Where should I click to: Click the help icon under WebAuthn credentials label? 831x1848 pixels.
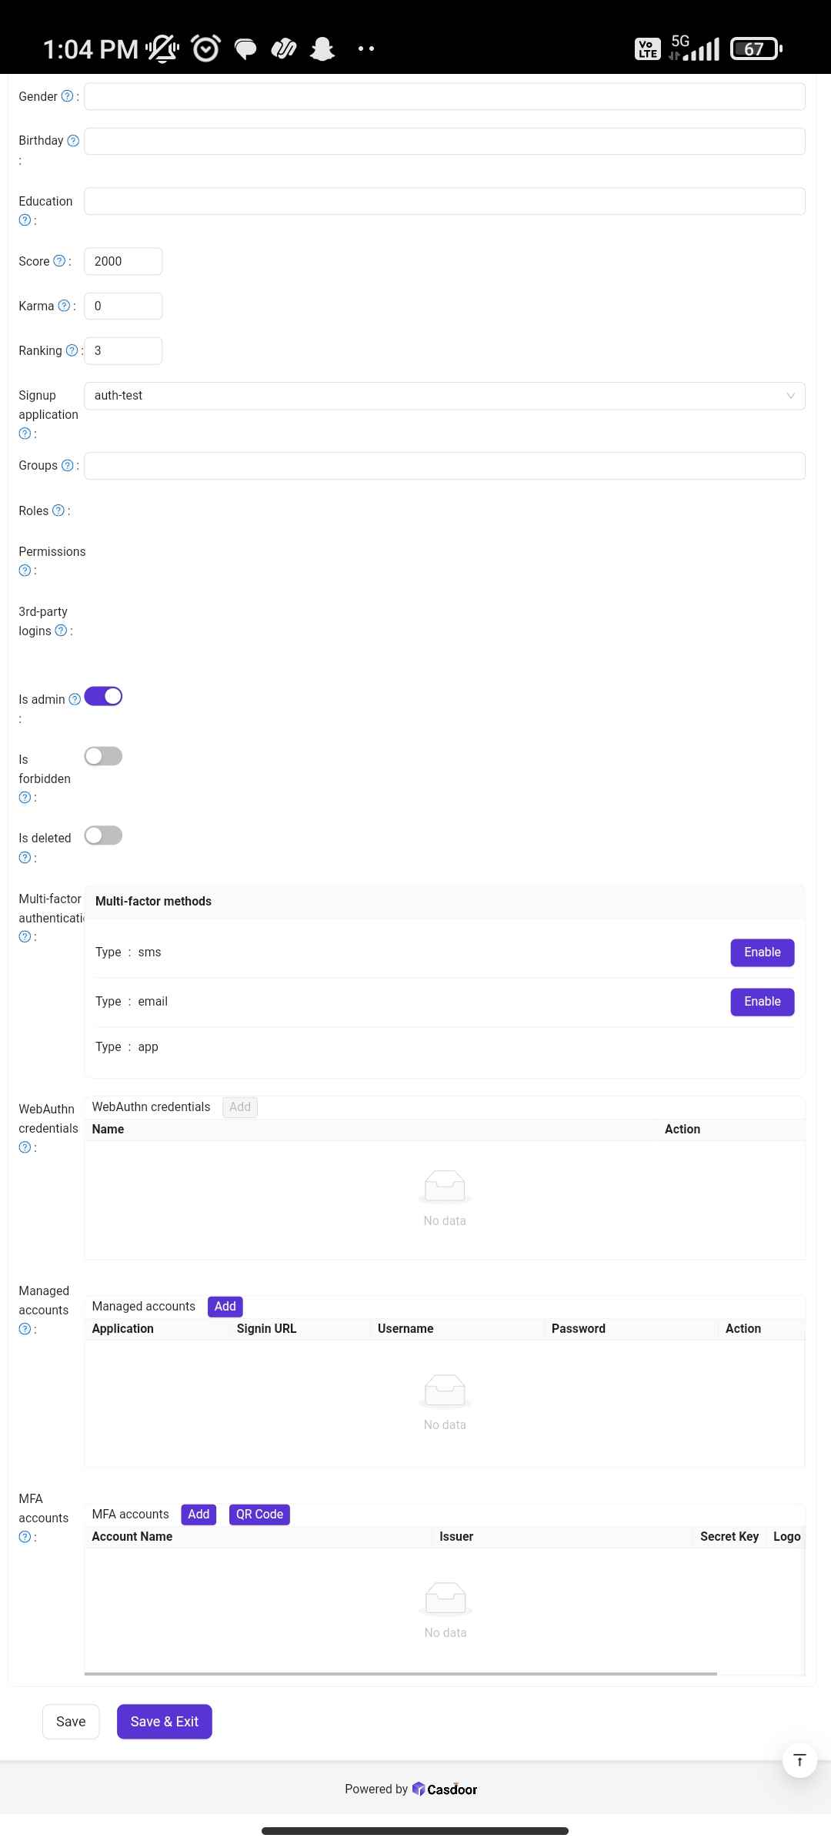[x=25, y=1147]
